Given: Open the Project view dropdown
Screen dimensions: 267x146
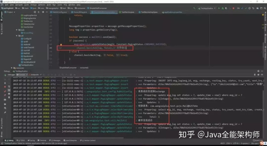Looking at the screenshot, I should point(10,12).
